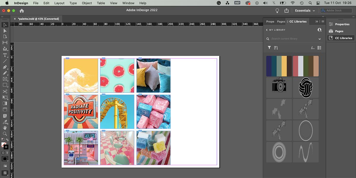Select the Type tool

coord(5,55)
